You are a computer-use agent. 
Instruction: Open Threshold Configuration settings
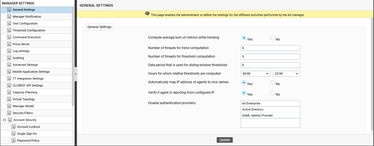click(29, 30)
